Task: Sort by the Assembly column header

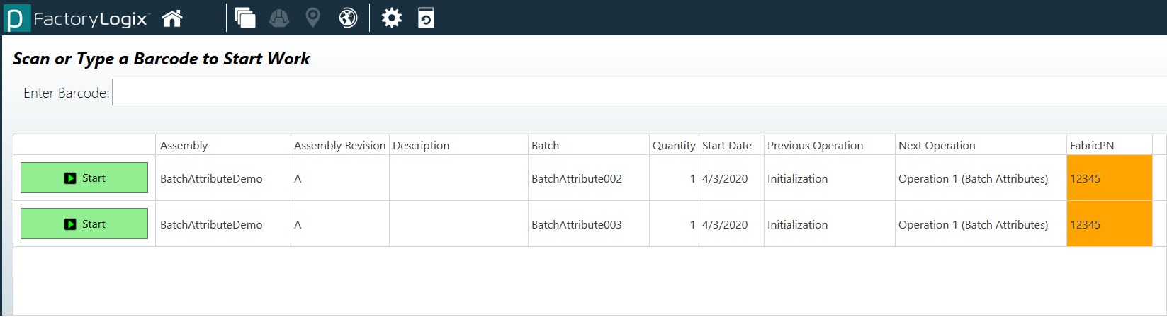Action: [184, 146]
